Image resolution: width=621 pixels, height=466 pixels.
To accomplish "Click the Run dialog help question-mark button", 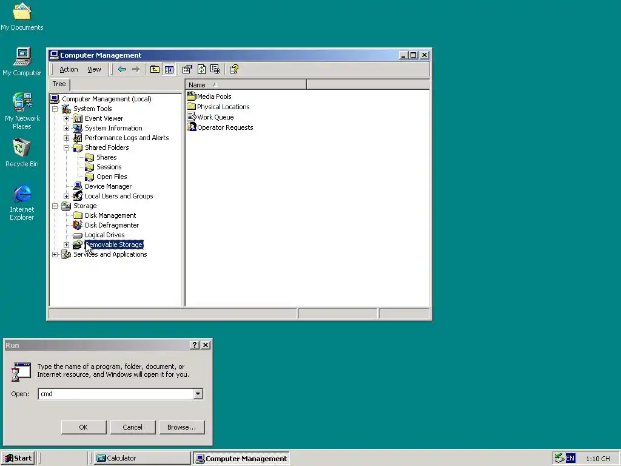I will pyautogui.click(x=195, y=345).
